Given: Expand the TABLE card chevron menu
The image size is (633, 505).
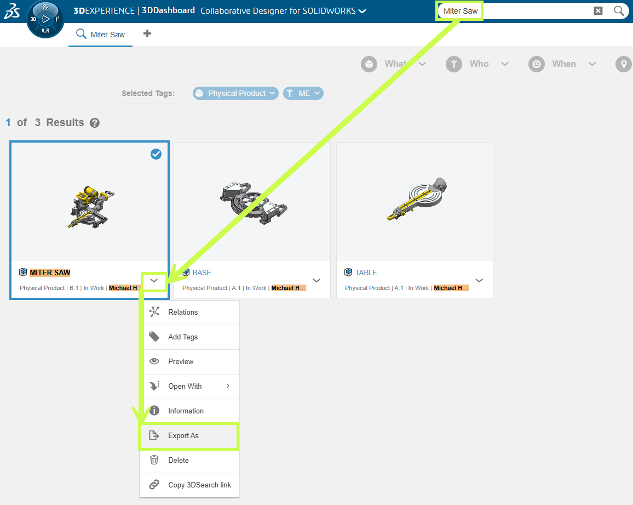Looking at the screenshot, I should coord(479,281).
